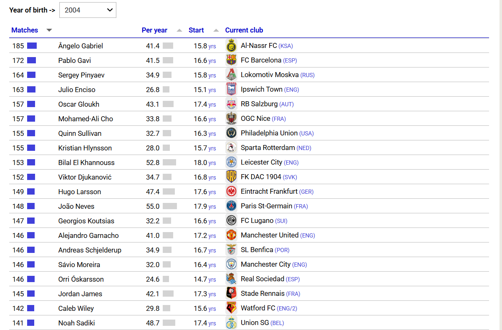Open Manchester United club link
This screenshot has height=330, width=502.
[270, 235]
